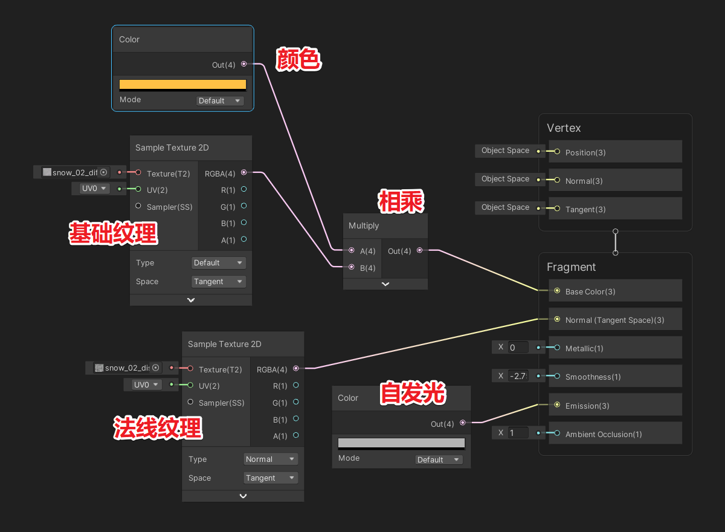Open Mode dropdown of the orange Color node
Image resolution: width=725 pixels, height=532 pixels.
220,101
